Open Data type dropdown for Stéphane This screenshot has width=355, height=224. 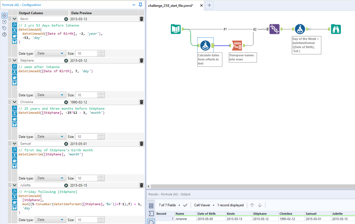(50, 95)
